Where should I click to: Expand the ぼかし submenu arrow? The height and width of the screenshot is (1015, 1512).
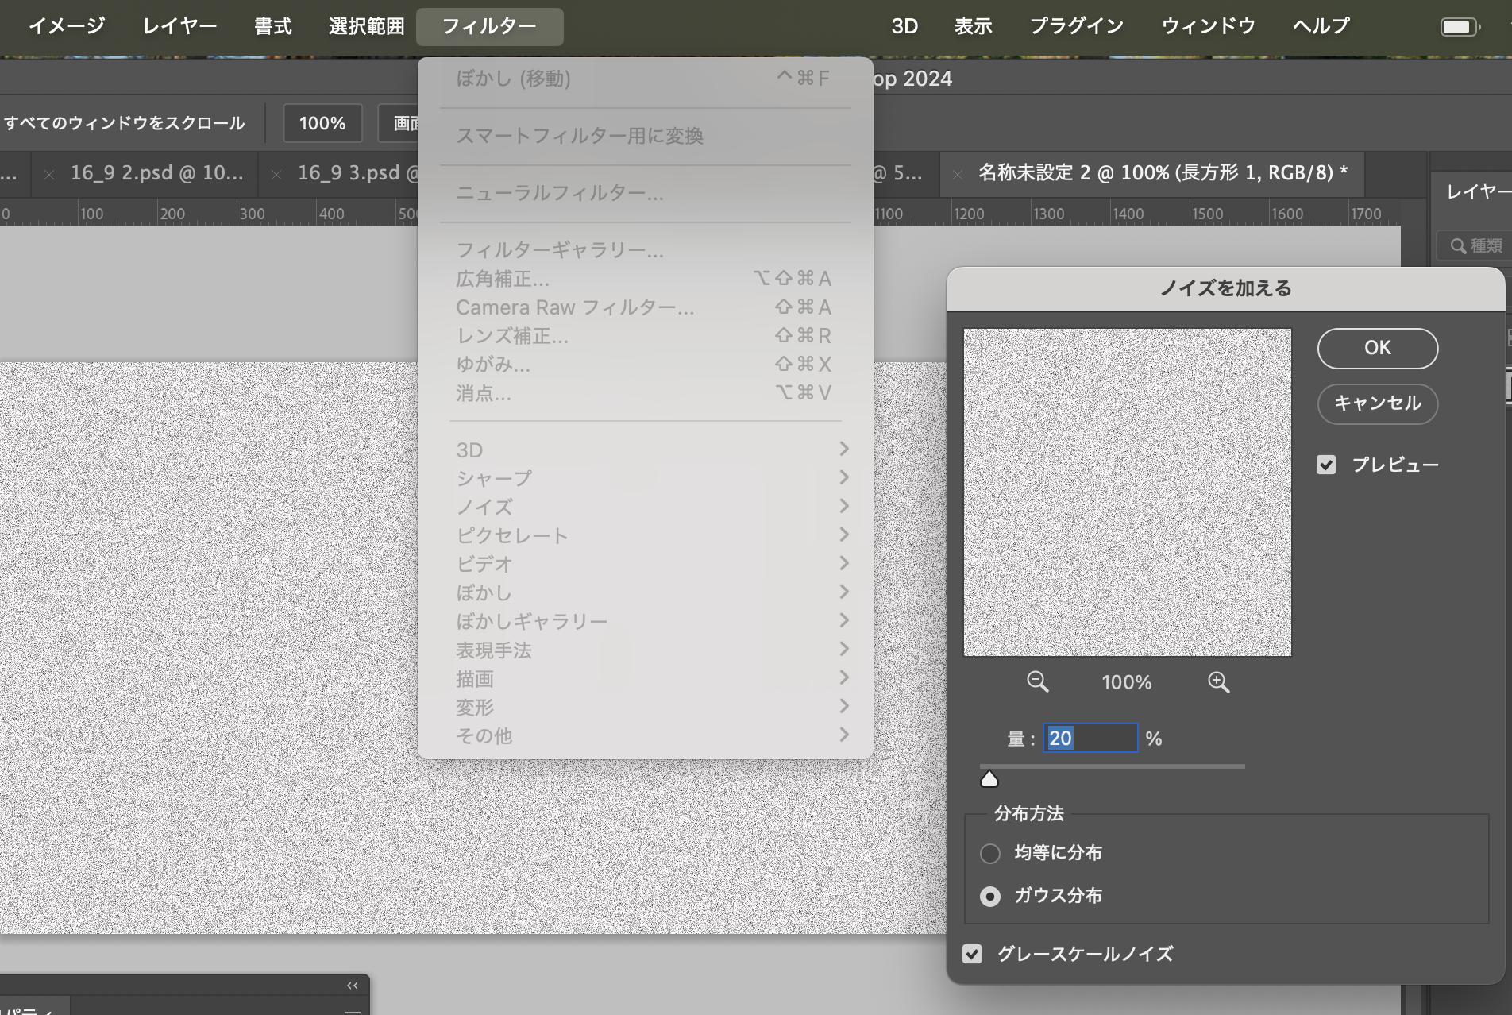pyautogui.click(x=843, y=592)
